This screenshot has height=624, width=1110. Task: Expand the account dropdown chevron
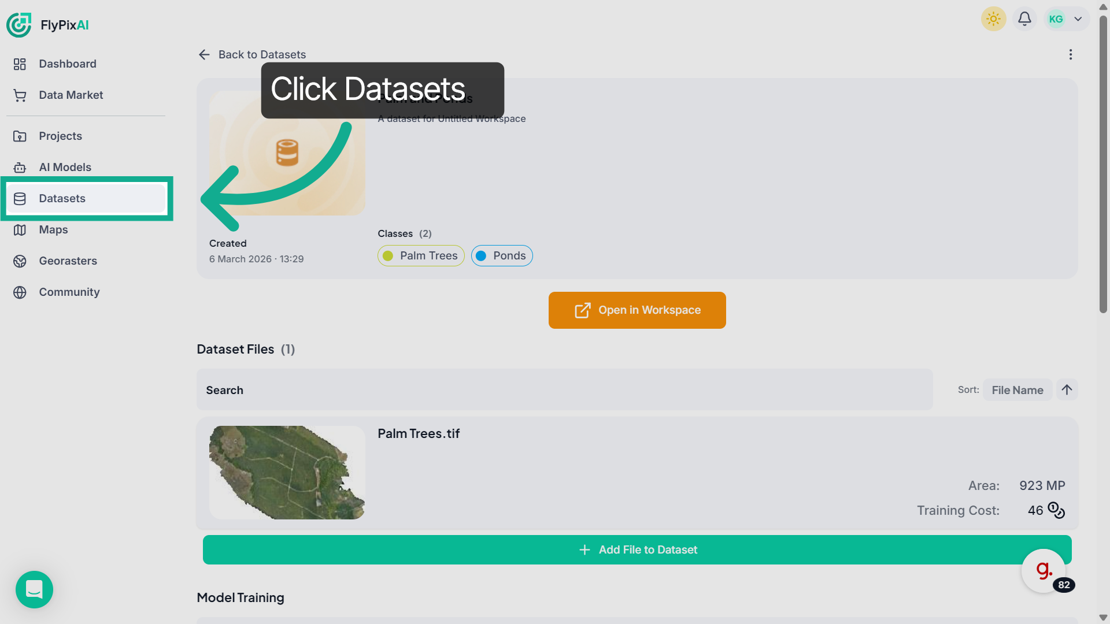[1078, 19]
